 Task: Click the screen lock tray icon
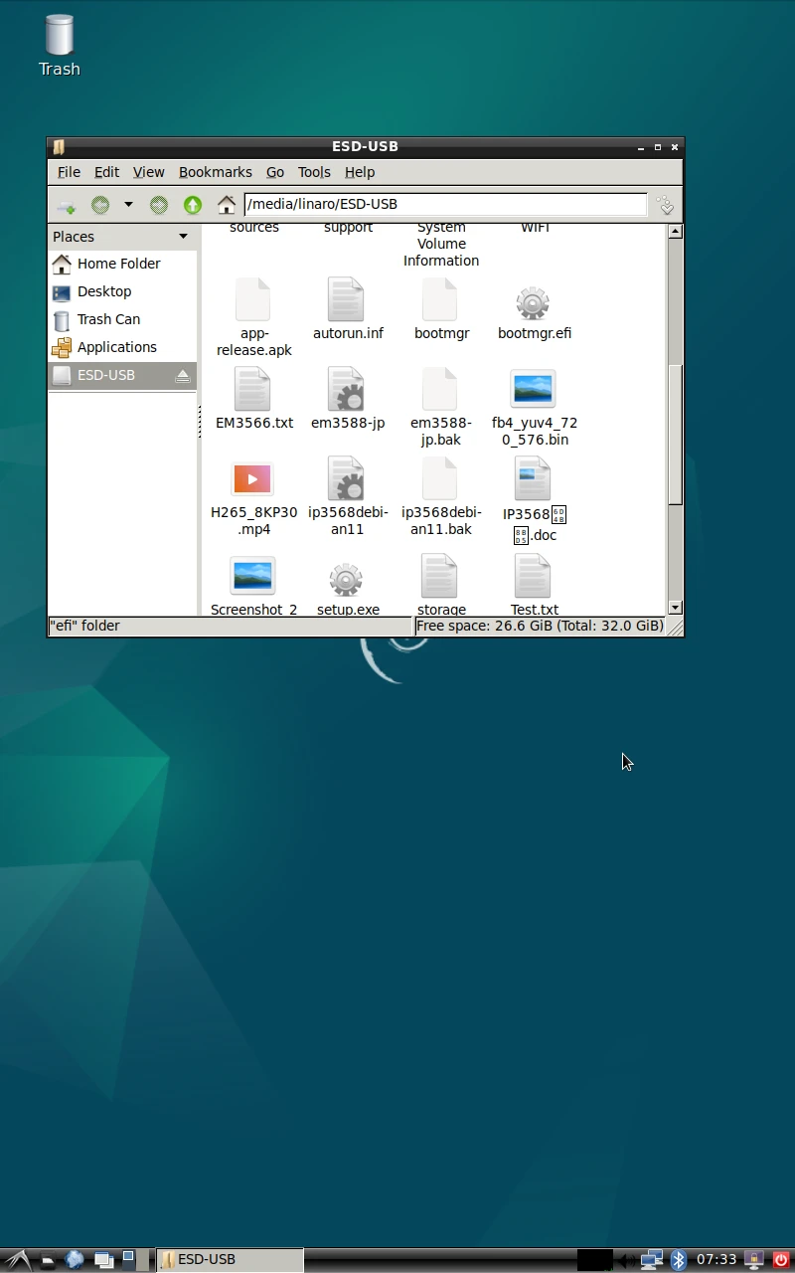pyautogui.click(x=754, y=1260)
